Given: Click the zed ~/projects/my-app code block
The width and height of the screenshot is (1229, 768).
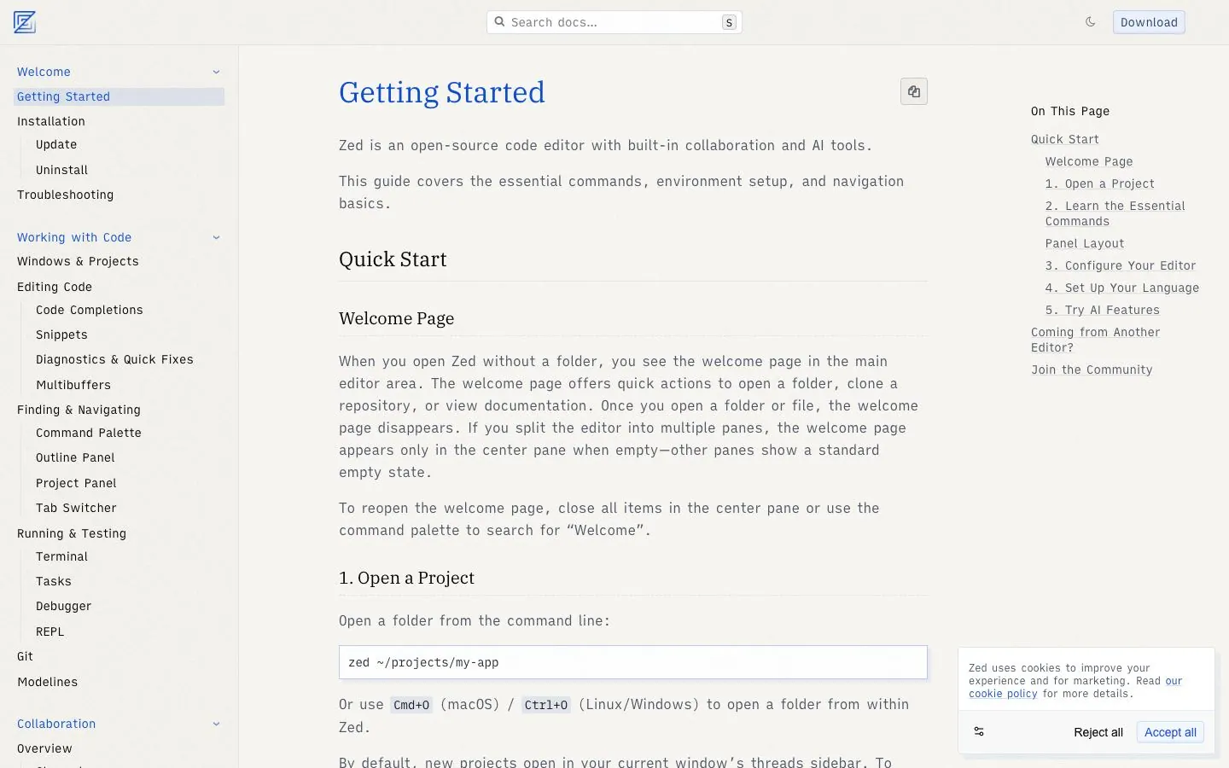Looking at the screenshot, I should coord(633,662).
